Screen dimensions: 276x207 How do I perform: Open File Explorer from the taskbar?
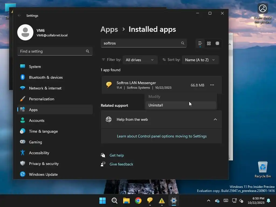126,201
